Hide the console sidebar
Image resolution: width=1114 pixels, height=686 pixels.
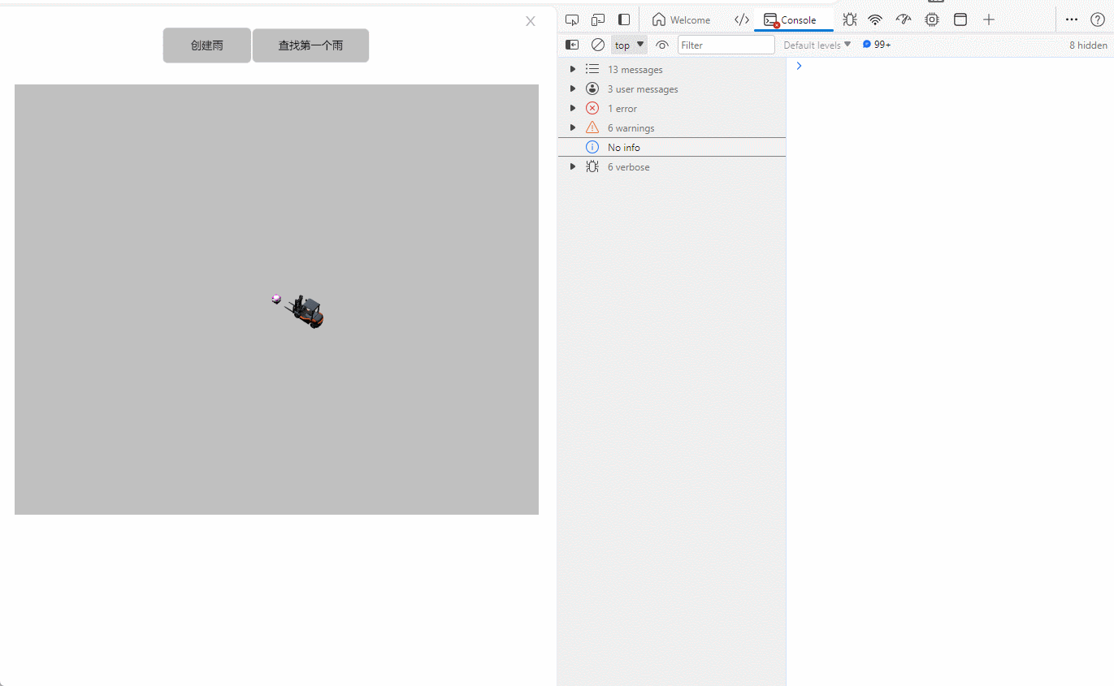[572, 45]
